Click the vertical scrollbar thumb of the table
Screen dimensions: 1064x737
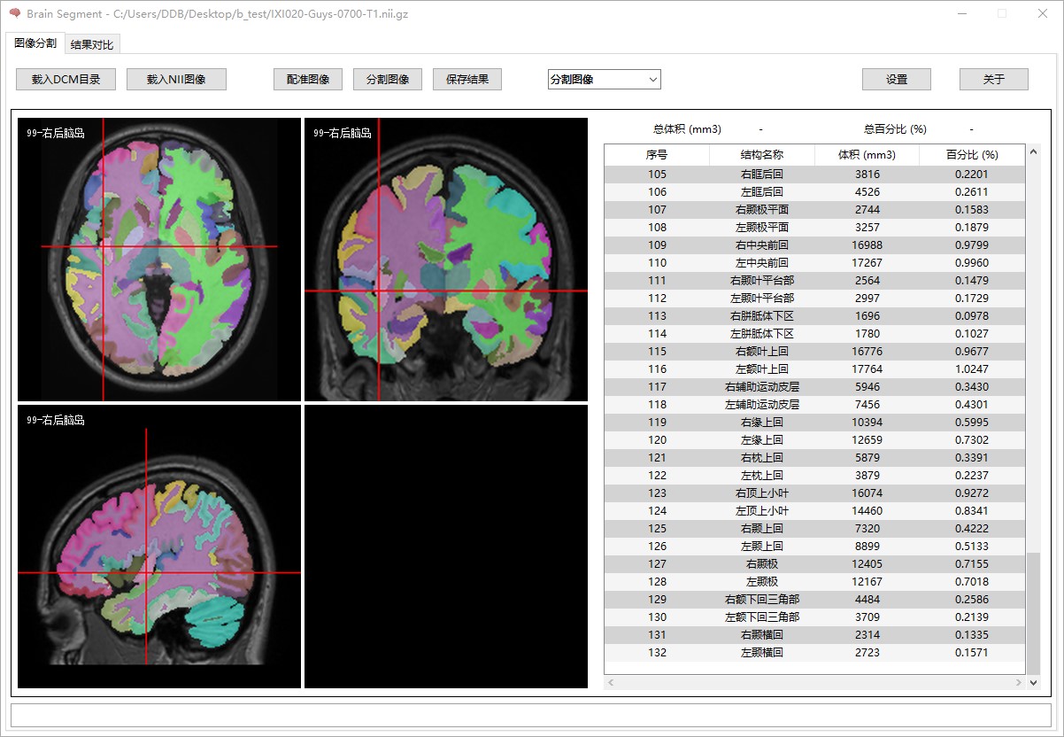click(x=1033, y=614)
